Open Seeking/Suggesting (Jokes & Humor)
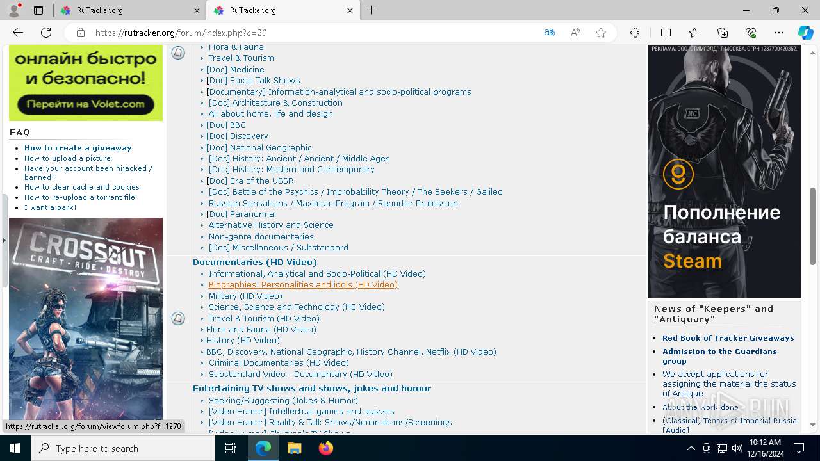 (x=283, y=400)
